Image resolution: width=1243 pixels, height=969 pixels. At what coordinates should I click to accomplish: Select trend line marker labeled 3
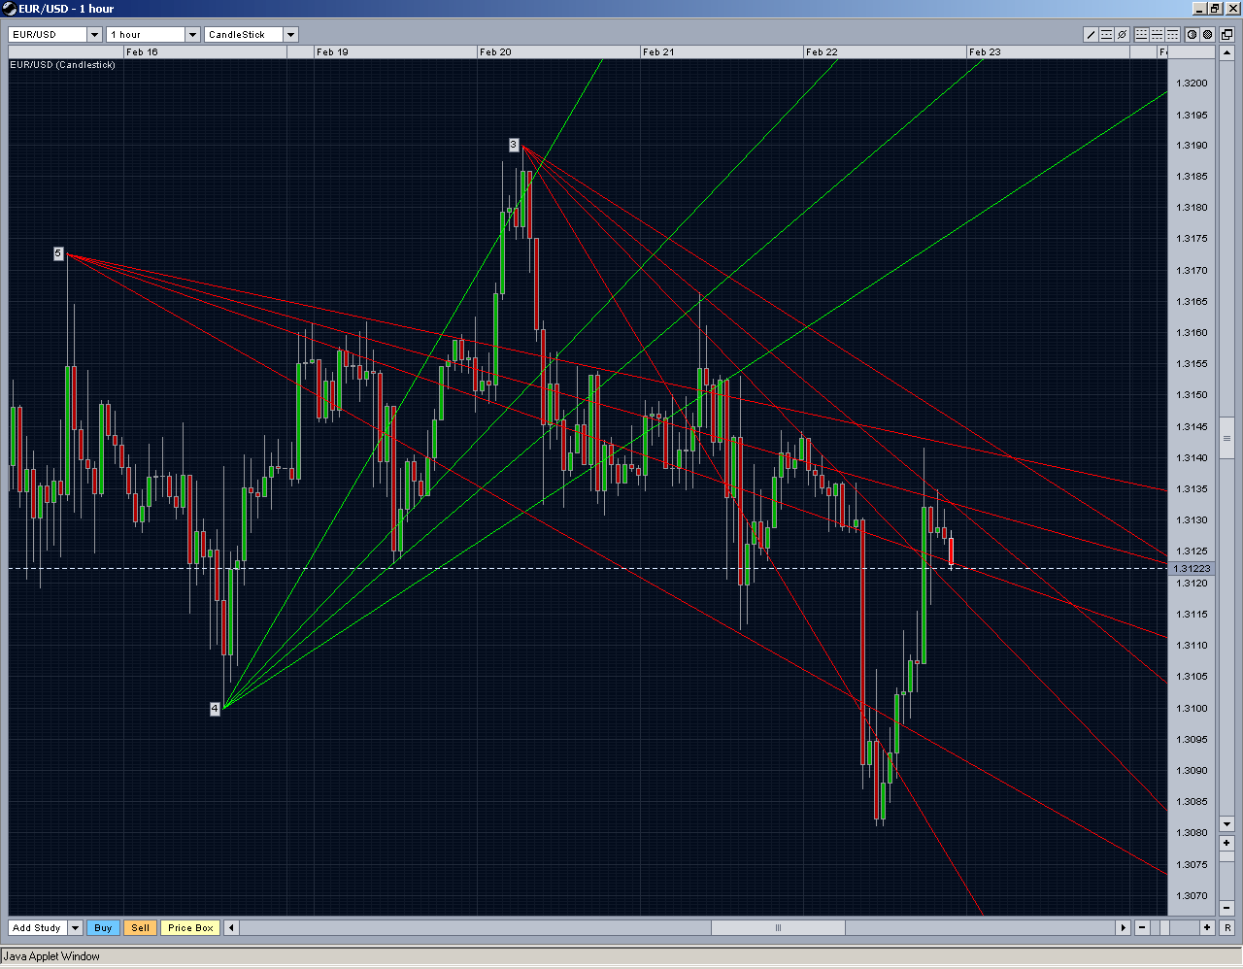pyautogui.click(x=514, y=145)
